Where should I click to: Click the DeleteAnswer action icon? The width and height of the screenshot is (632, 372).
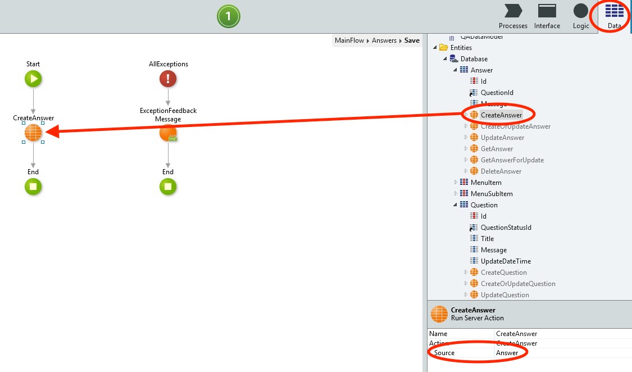(474, 171)
